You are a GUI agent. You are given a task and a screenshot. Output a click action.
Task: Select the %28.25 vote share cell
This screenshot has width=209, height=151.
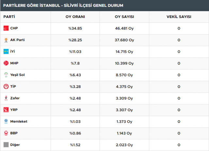pyautogui.click(x=75, y=40)
